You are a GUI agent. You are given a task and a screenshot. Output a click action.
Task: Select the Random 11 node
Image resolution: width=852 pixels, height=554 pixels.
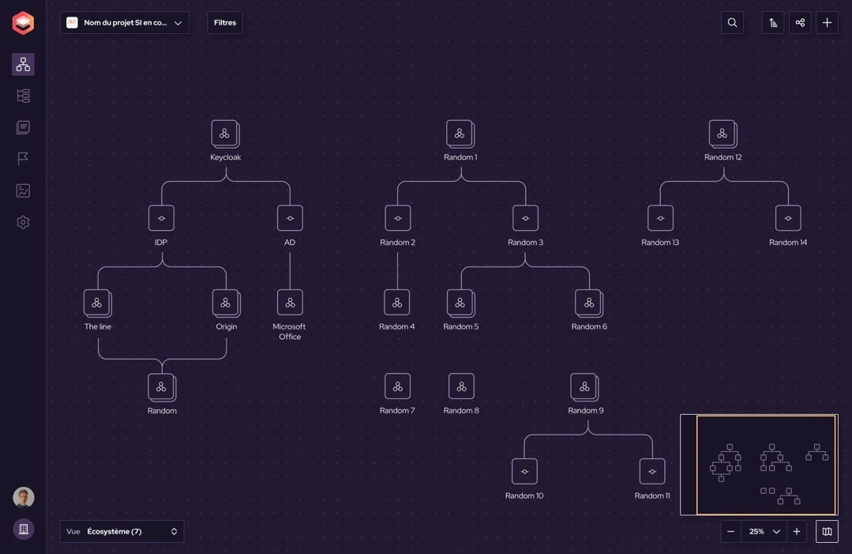652,471
